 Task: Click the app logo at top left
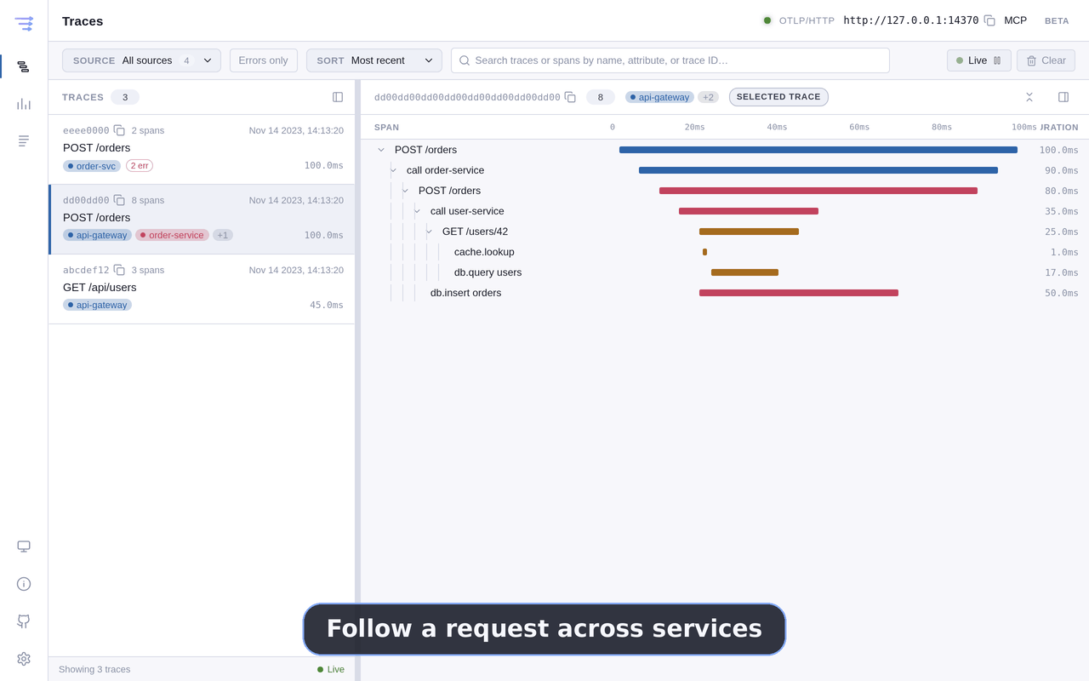click(x=24, y=23)
